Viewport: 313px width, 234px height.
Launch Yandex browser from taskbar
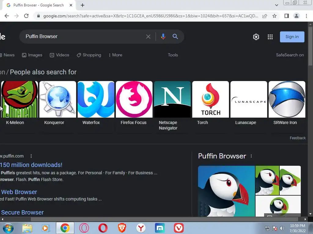141,228
